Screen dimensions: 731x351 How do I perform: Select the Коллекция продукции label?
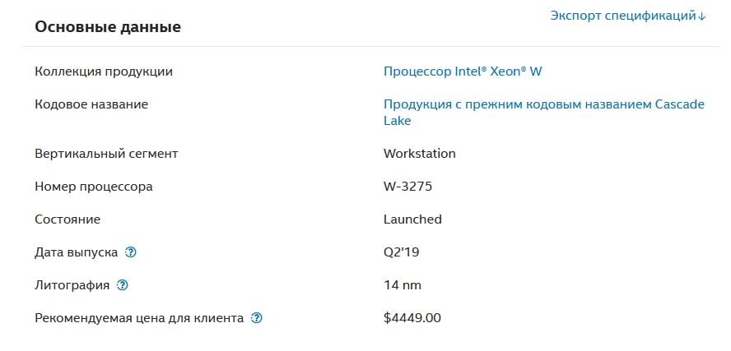point(104,72)
